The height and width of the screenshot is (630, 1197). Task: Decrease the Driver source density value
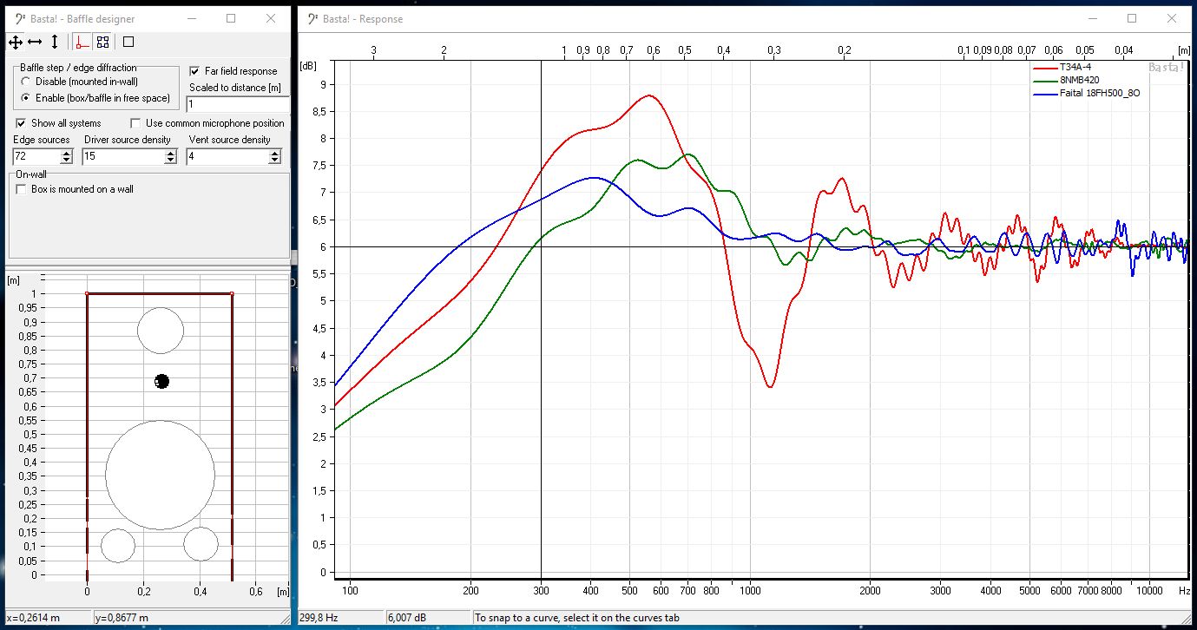point(171,161)
